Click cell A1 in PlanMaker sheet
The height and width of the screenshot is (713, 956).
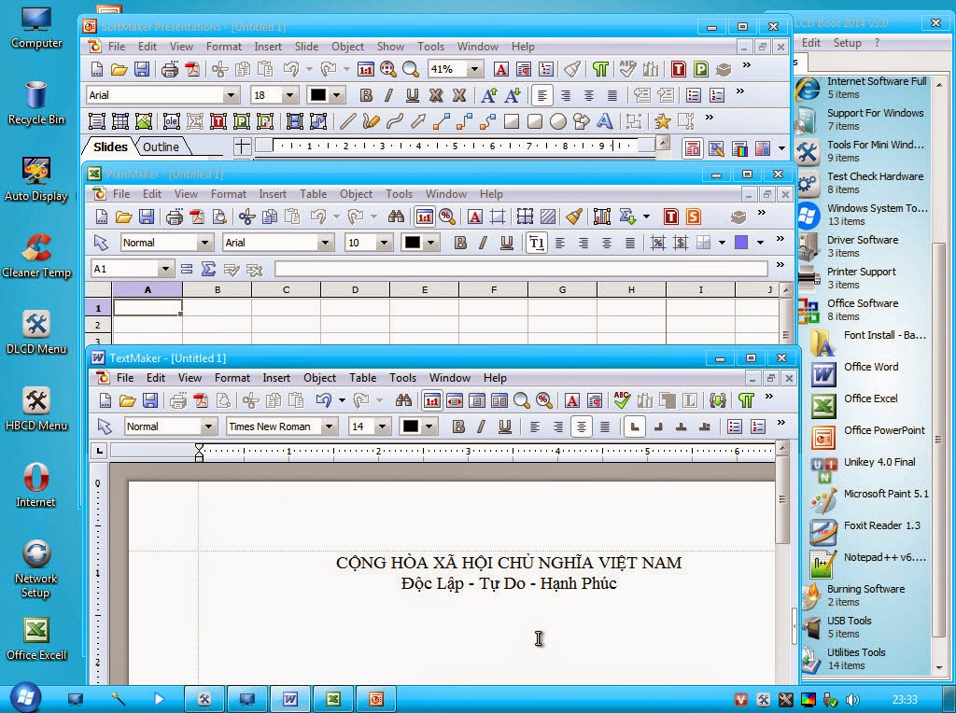(x=148, y=308)
